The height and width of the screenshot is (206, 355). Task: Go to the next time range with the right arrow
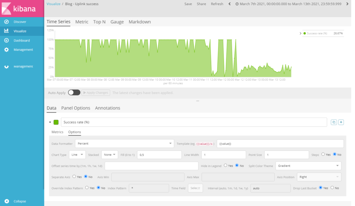click(x=347, y=4)
